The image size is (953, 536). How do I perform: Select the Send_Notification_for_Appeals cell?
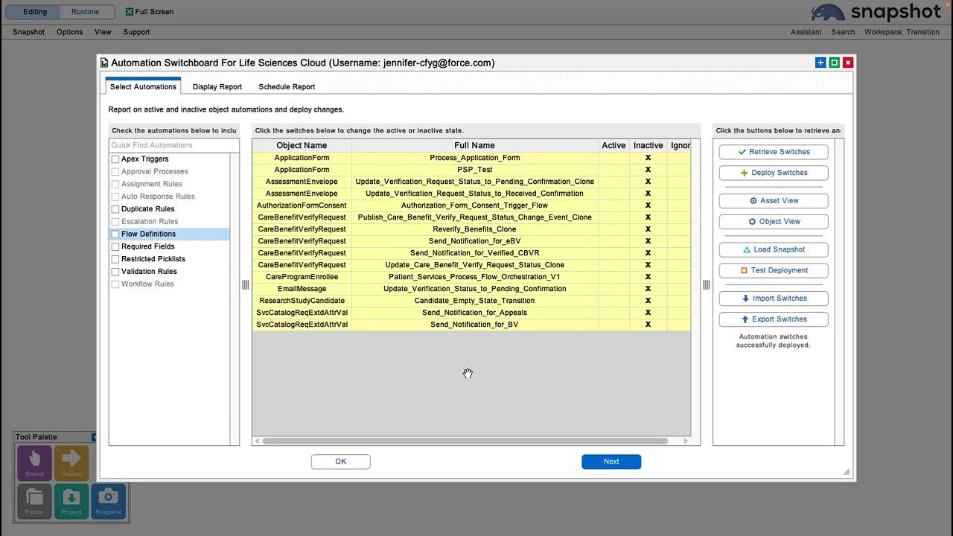474,313
